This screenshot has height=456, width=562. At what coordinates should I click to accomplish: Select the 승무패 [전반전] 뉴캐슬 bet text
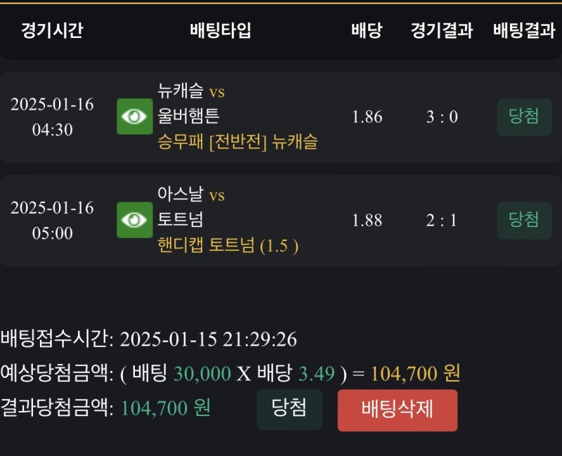(x=238, y=142)
